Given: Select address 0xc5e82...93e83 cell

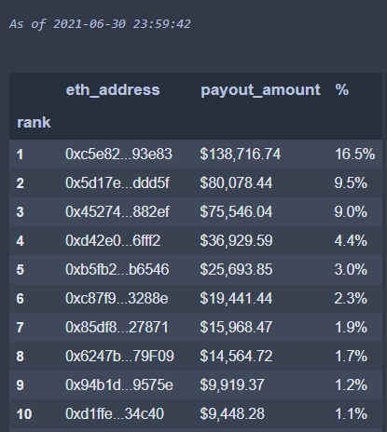Looking at the screenshot, I should point(118,155).
